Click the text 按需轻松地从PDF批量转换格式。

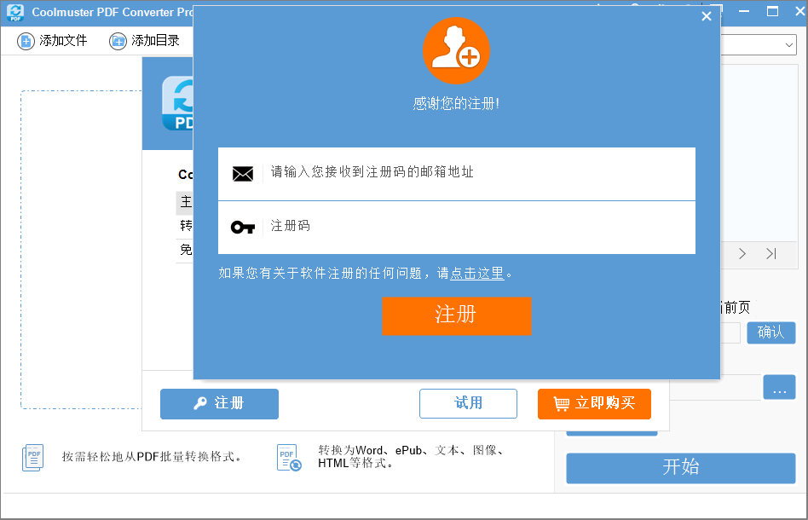tap(152, 457)
